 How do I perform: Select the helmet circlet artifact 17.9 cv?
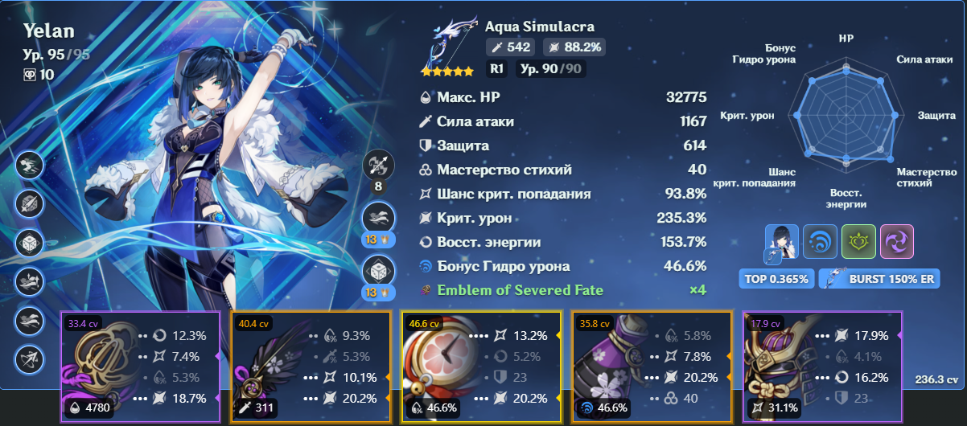click(x=822, y=367)
